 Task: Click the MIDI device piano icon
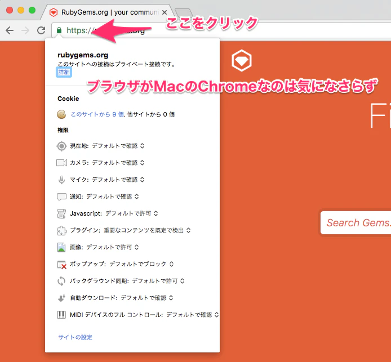pyautogui.click(x=61, y=315)
